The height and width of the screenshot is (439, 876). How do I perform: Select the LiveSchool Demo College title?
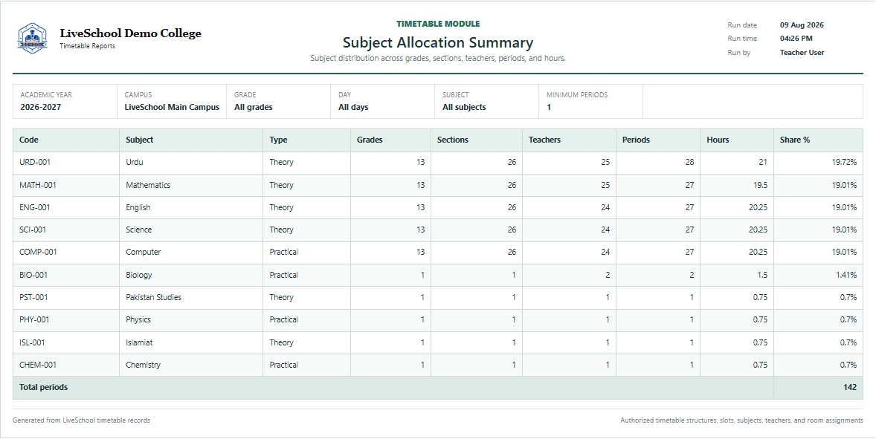pyautogui.click(x=131, y=33)
